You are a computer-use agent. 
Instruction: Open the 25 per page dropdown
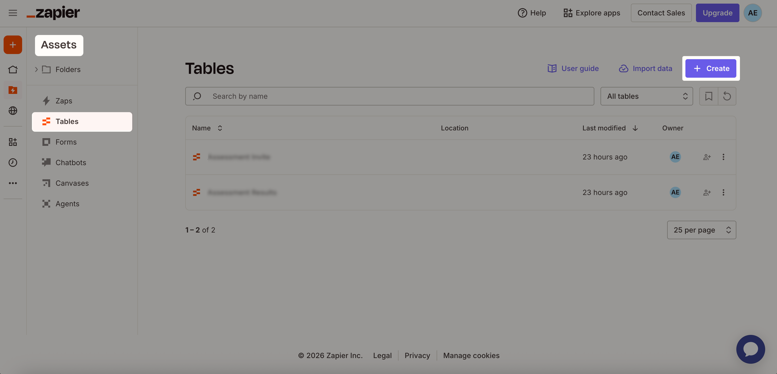[x=701, y=230]
